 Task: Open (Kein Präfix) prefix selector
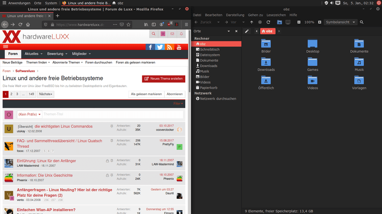30,114
